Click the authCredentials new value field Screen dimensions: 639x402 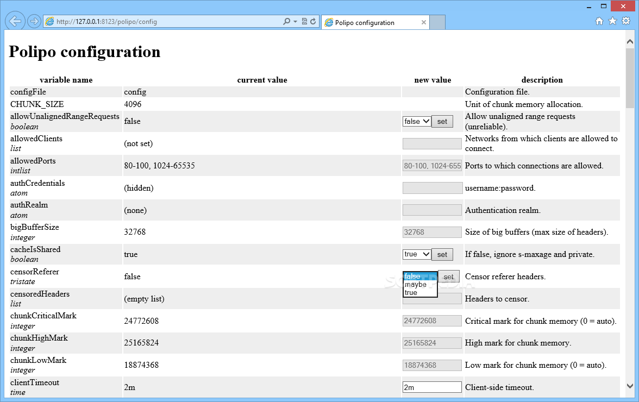432,188
